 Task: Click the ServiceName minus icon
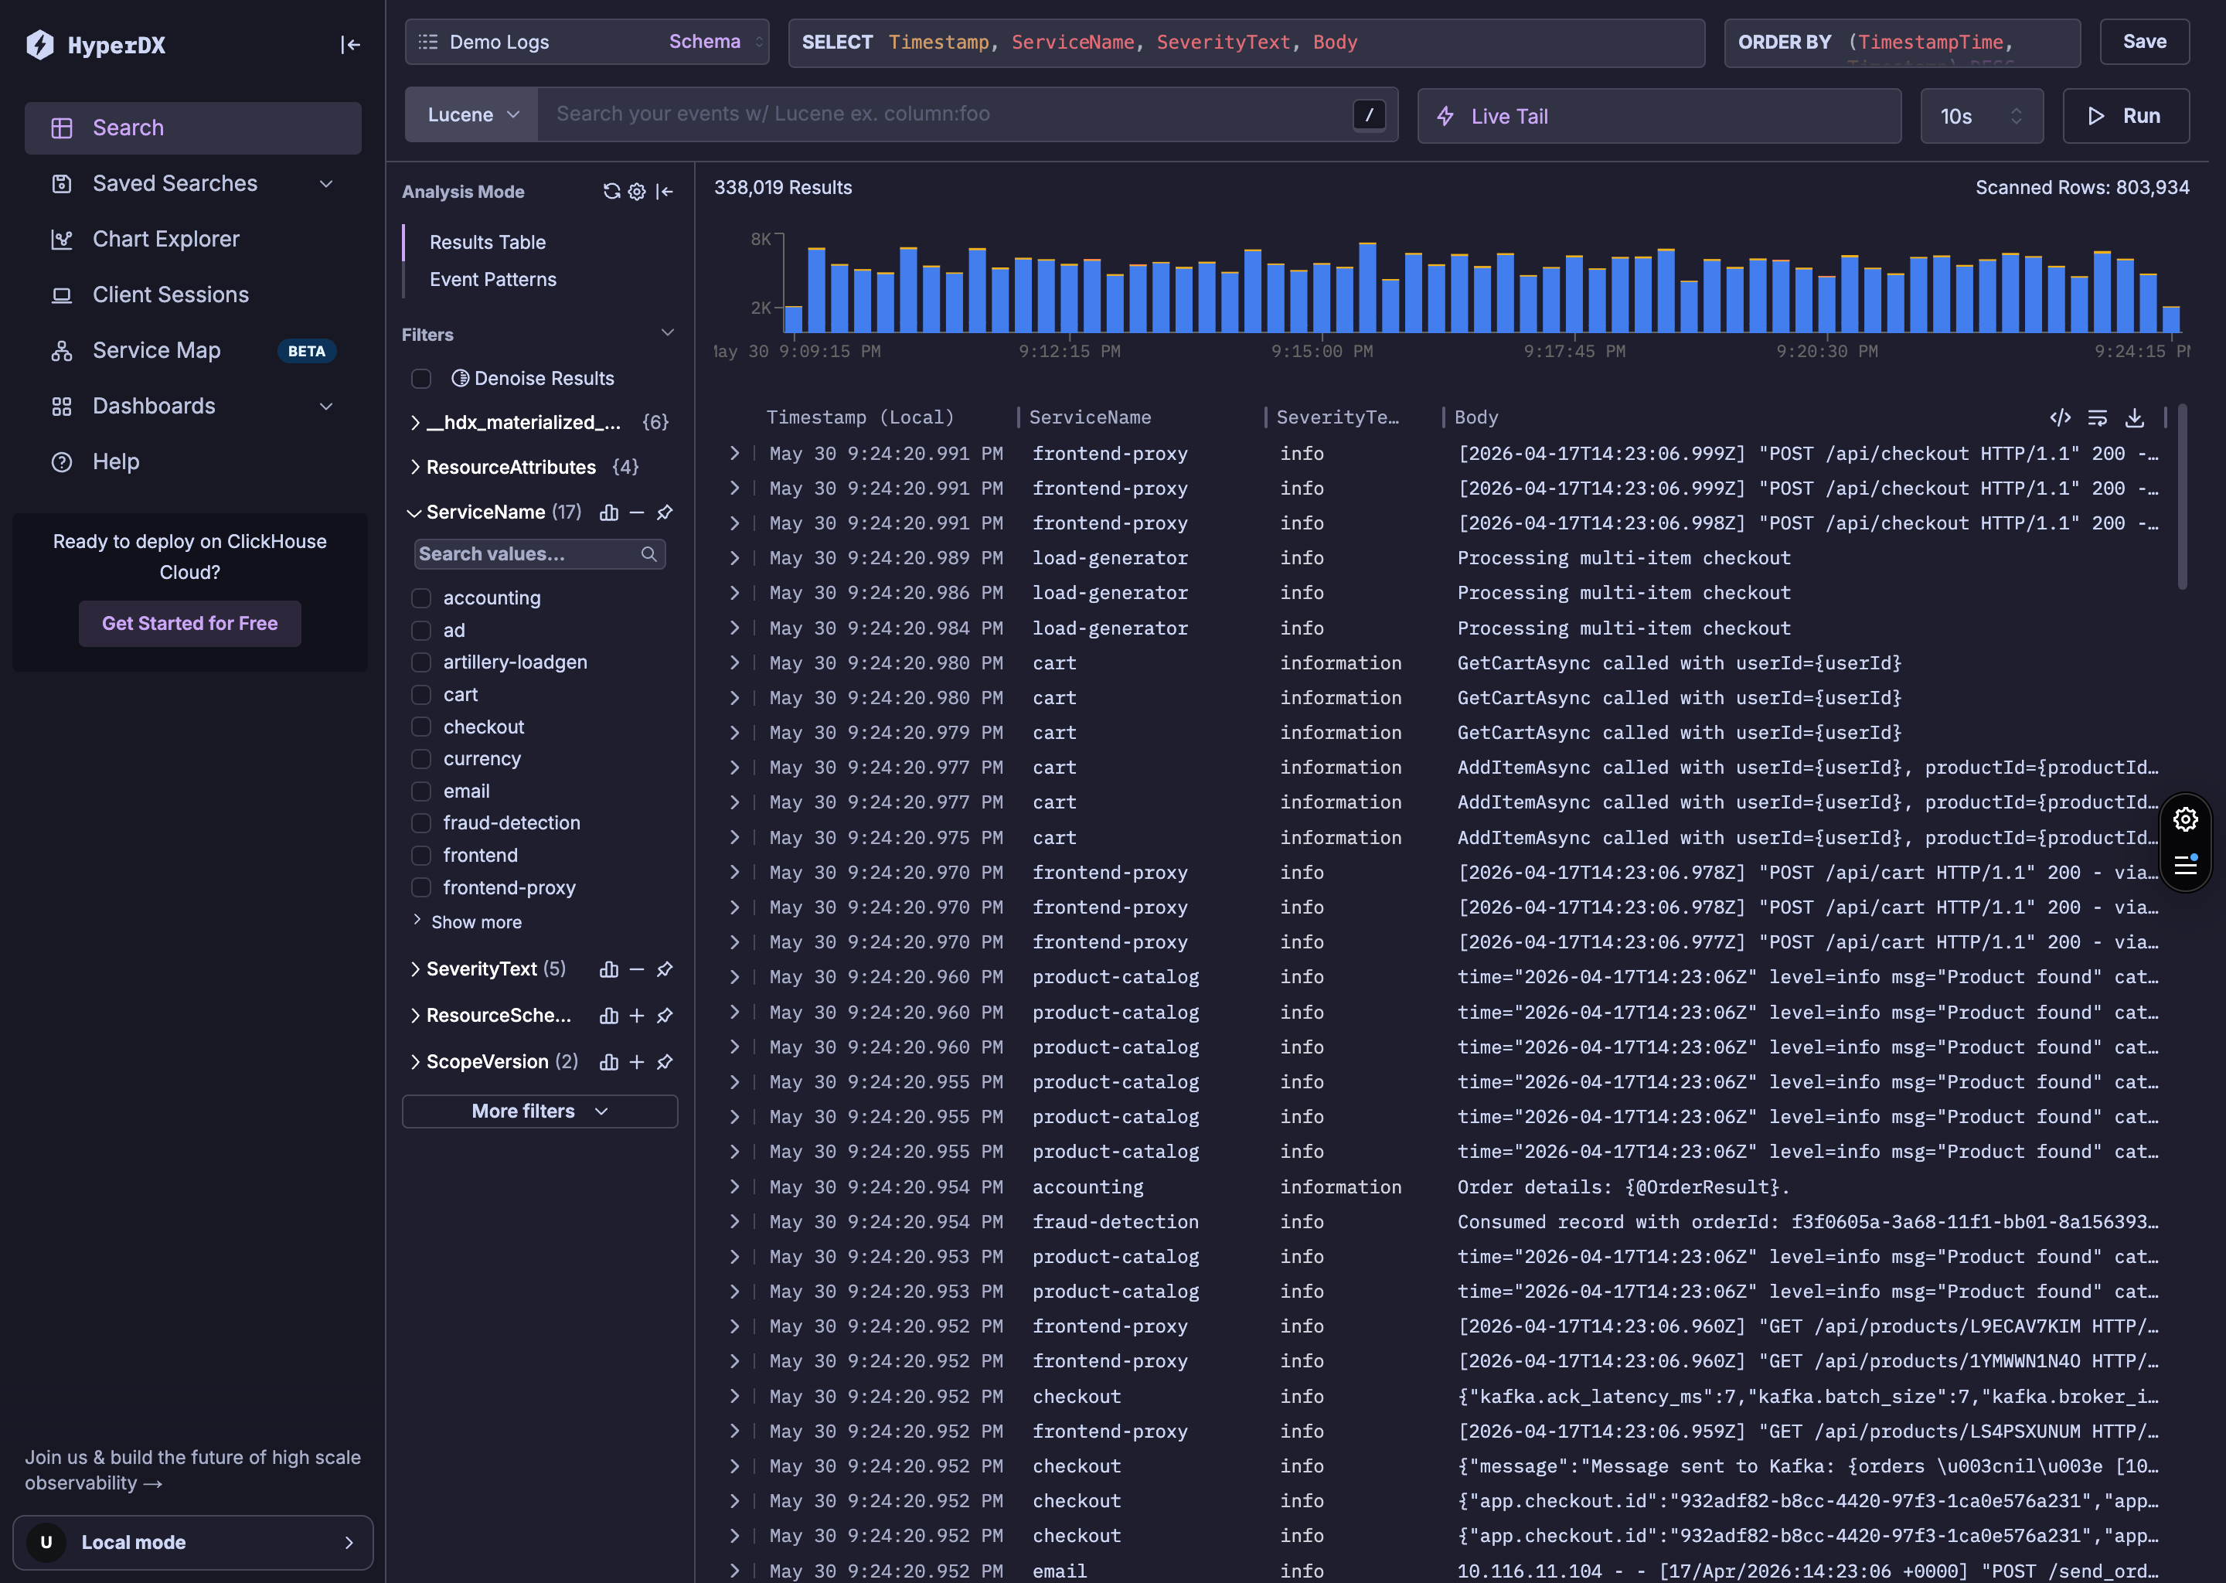[636, 512]
